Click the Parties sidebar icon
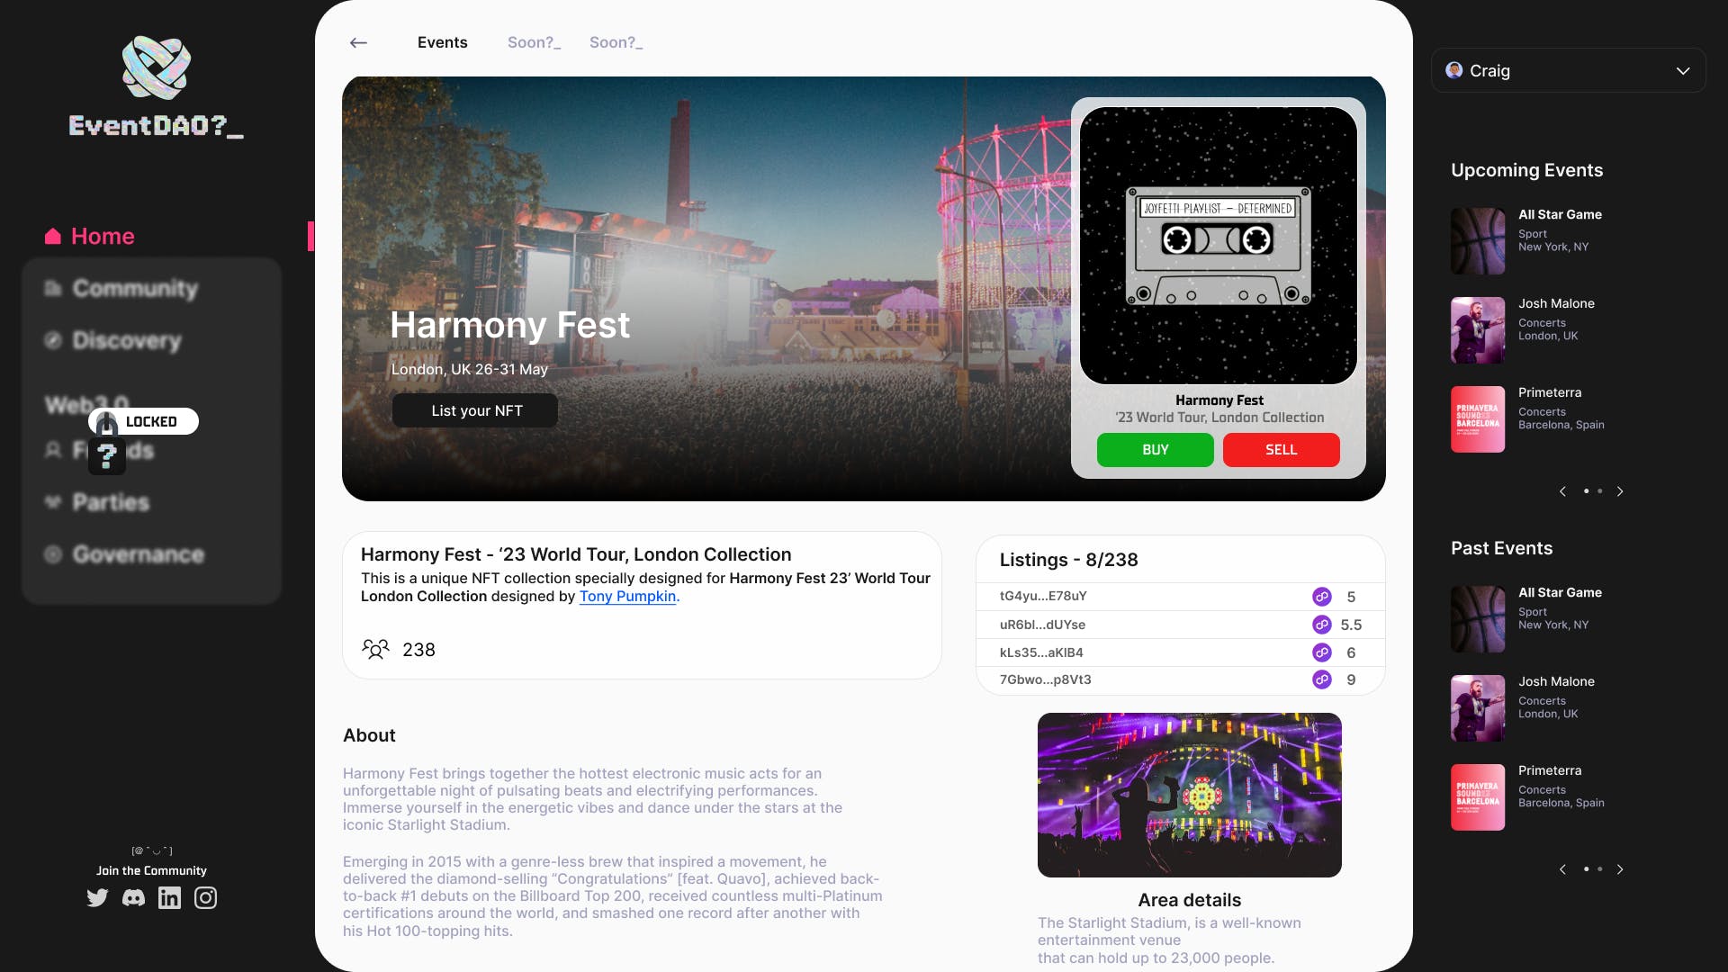Viewport: 1728px width, 972px height. tap(53, 502)
